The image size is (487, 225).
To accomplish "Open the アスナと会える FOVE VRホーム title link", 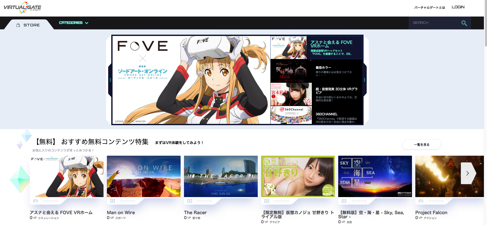I will (x=61, y=213).
